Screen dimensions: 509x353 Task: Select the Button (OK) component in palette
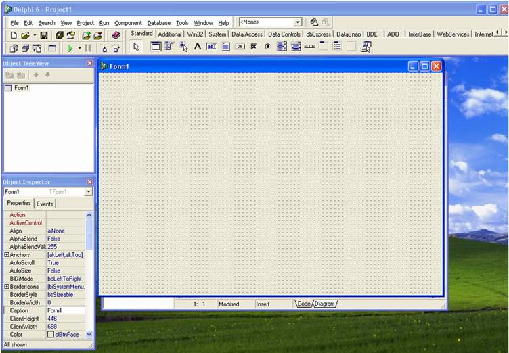[240, 47]
